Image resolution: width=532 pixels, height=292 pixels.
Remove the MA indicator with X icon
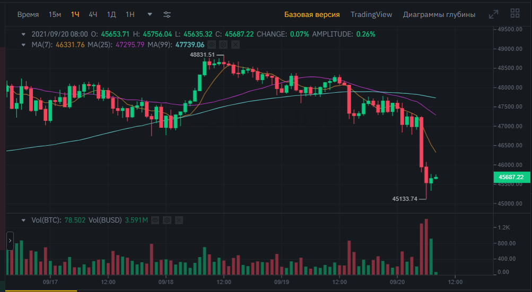tap(236, 45)
